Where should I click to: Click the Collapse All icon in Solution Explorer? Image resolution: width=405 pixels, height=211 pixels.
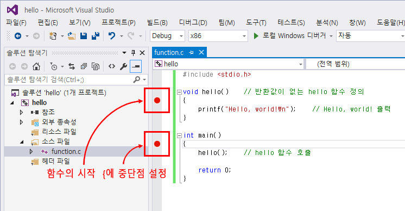pyautogui.click(x=84, y=66)
